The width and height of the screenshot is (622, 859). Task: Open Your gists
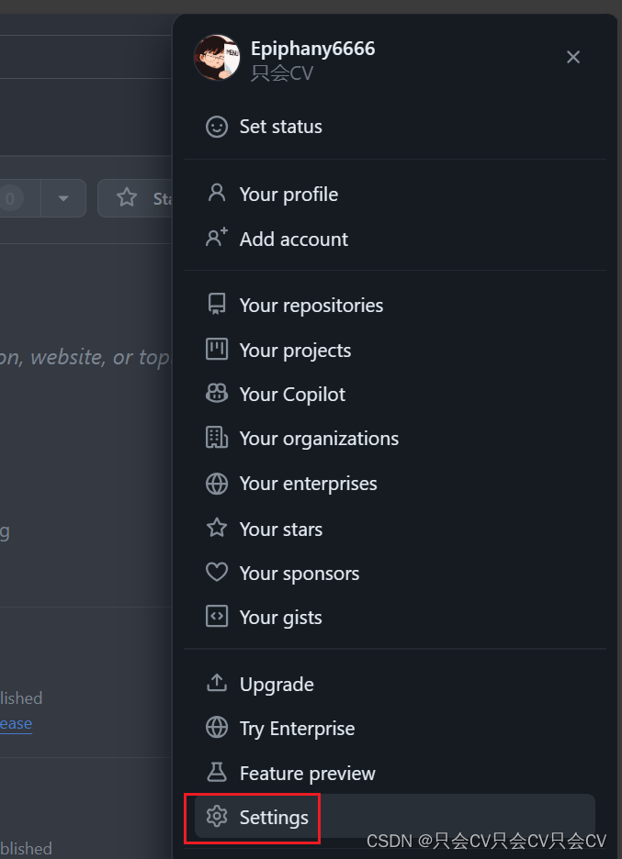pos(281,618)
